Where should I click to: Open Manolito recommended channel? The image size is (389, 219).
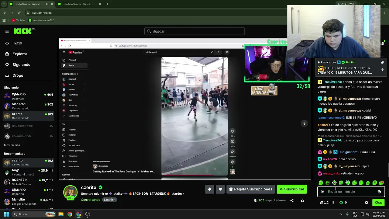pyautogui.click(x=29, y=202)
